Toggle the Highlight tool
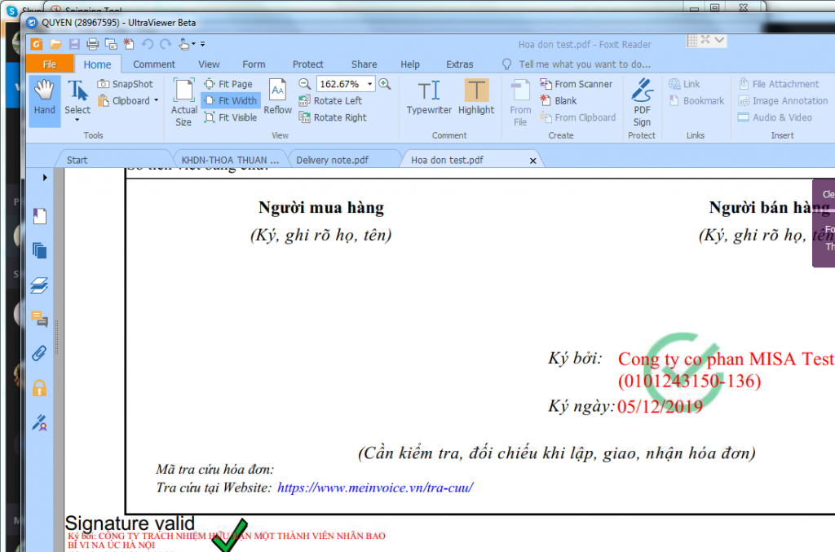This screenshot has width=835, height=552. 476,97
